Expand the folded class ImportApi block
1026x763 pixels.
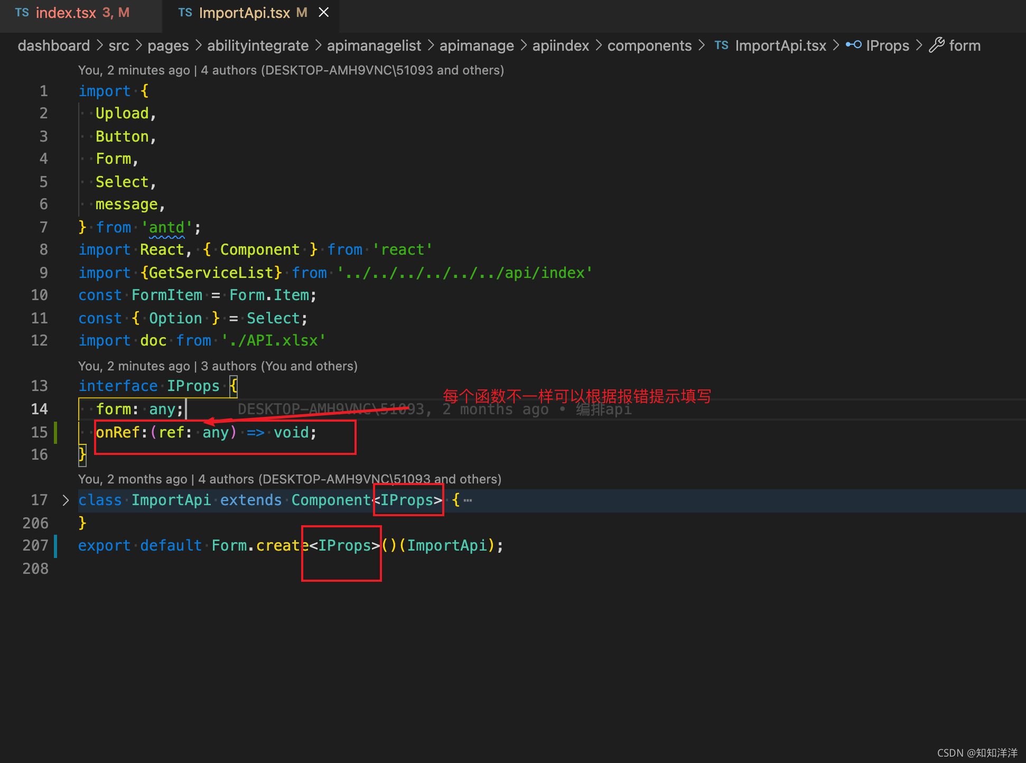[x=66, y=500]
